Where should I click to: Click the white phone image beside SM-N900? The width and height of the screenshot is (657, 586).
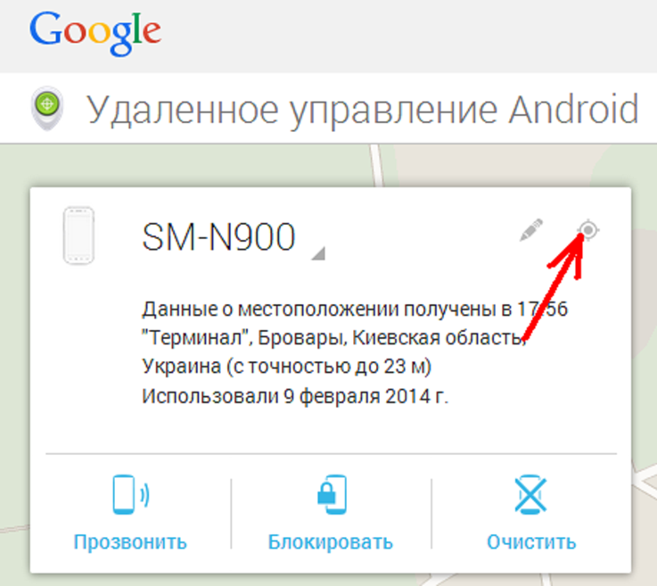tap(78, 235)
